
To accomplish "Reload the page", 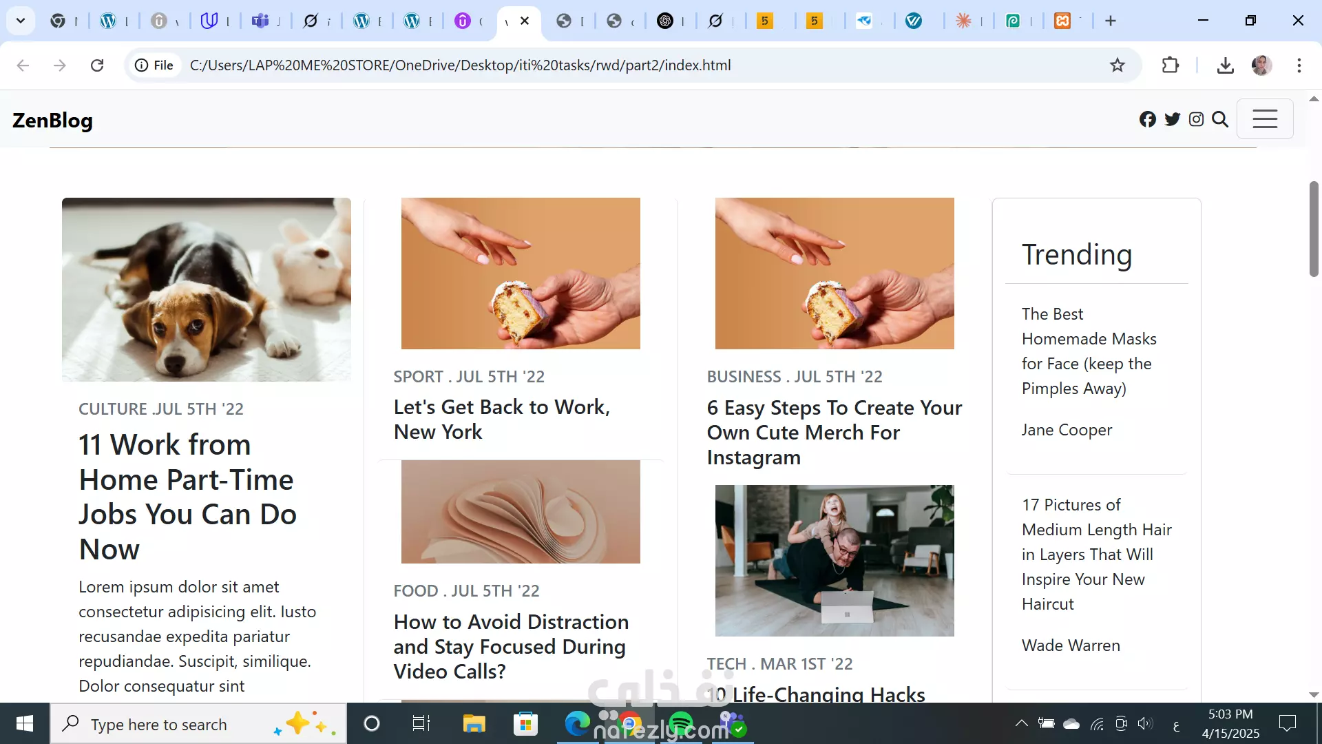I will coord(97,65).
